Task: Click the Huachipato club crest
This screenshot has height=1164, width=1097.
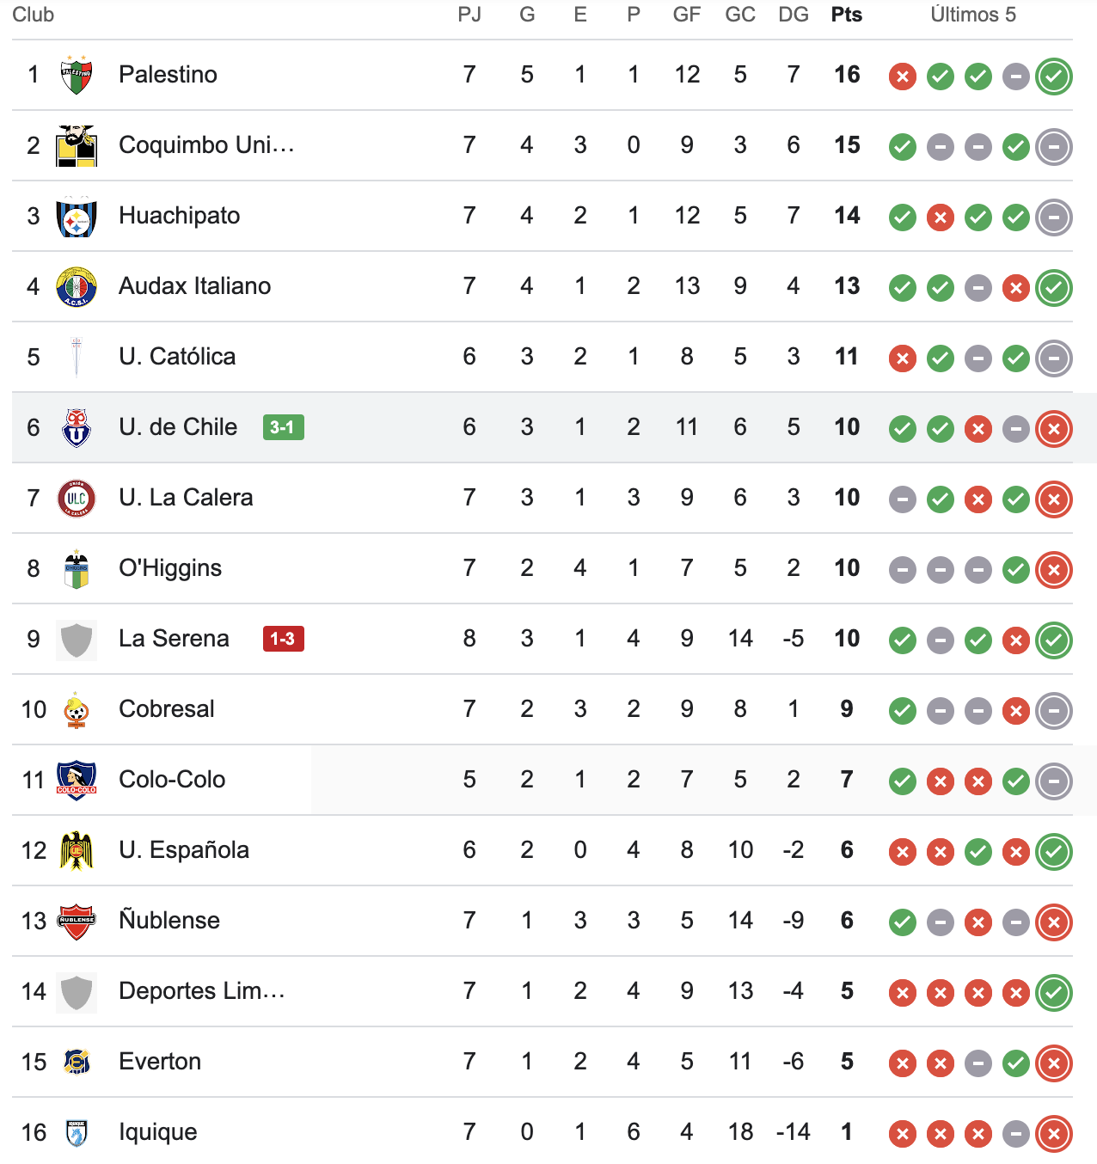Action: click(x=77, y=217)
